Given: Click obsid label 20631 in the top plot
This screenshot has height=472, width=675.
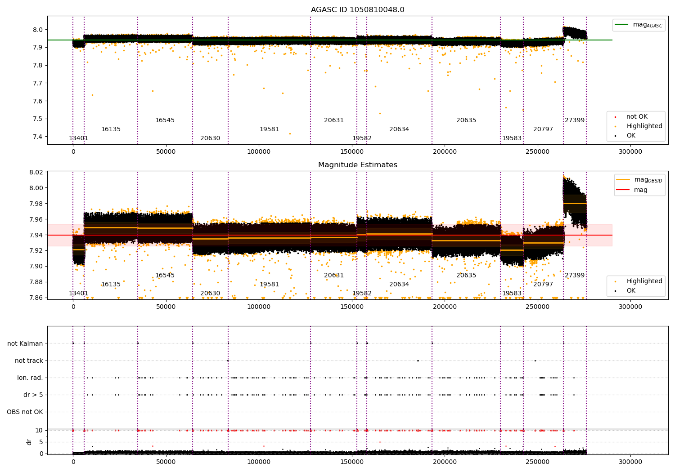Looking at the screenshot, I should pyautogui.click(x=334, y=120).
